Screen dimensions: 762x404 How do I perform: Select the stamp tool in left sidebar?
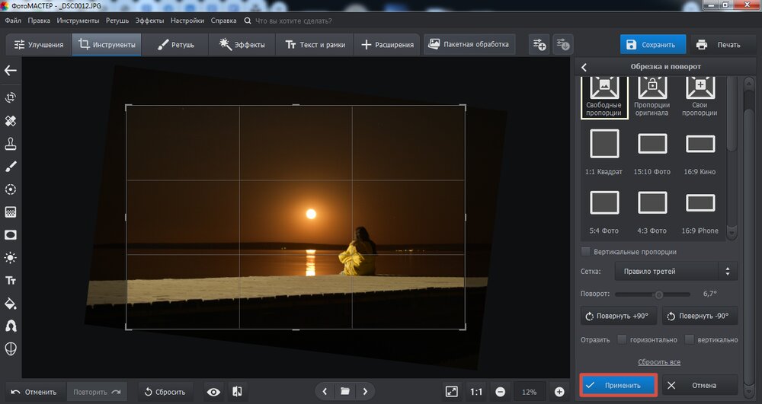[11, 144]
